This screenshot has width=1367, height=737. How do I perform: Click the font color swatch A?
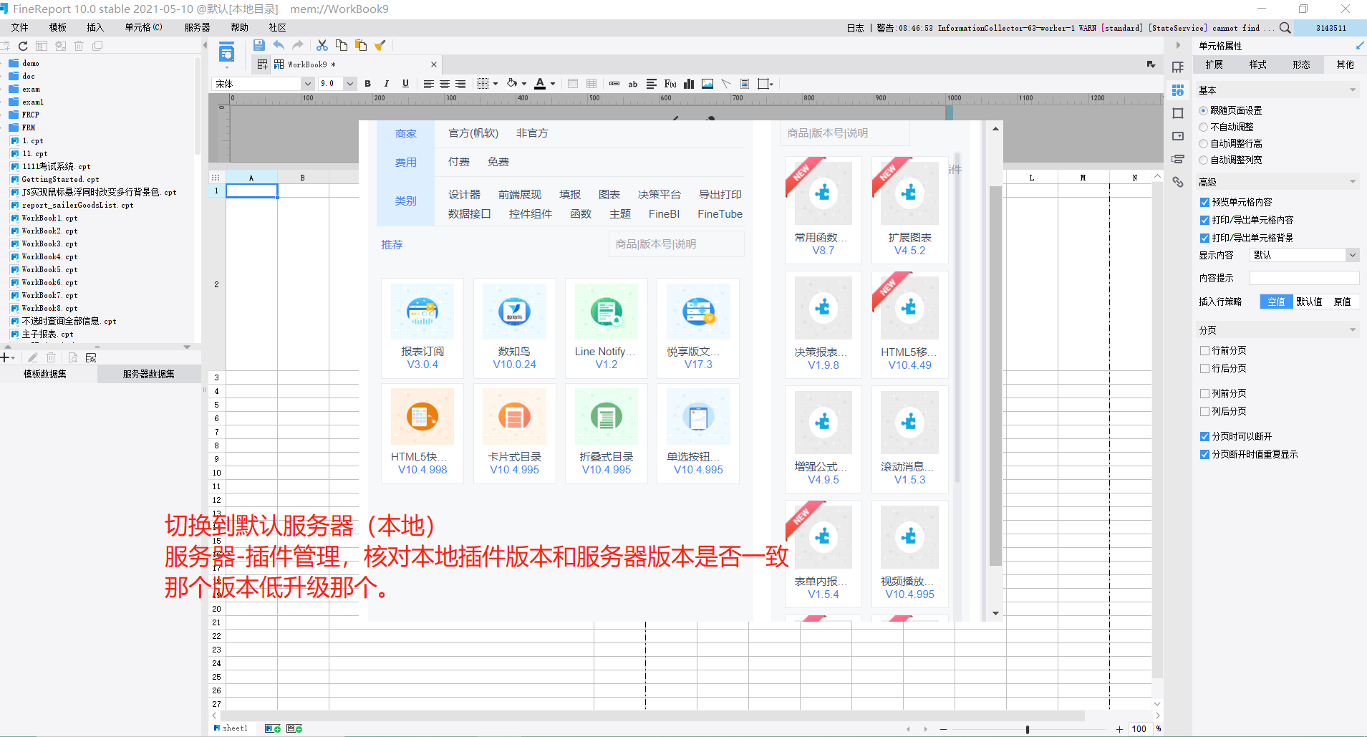[540, 84]
